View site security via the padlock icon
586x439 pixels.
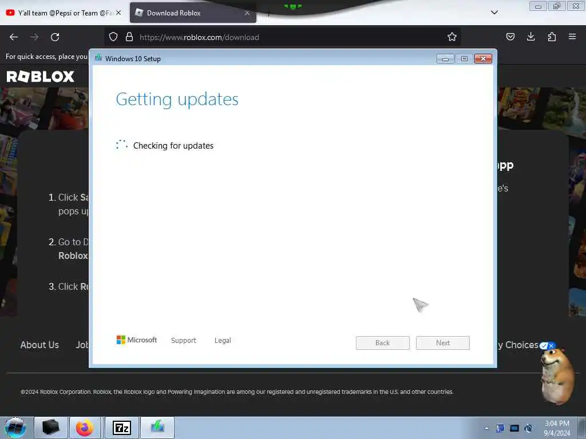(129, 37)
